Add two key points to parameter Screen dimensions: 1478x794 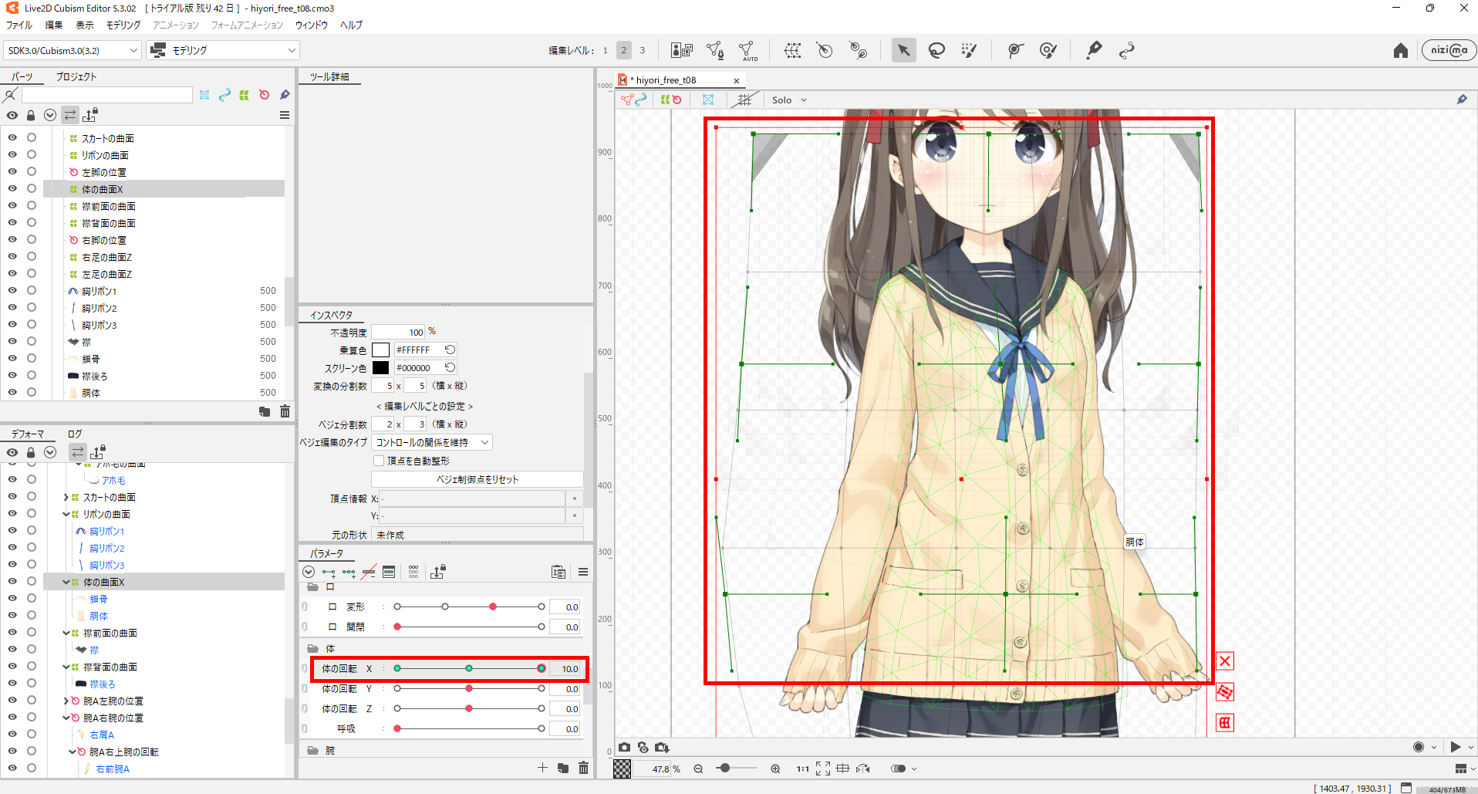(x=329, y=572)
